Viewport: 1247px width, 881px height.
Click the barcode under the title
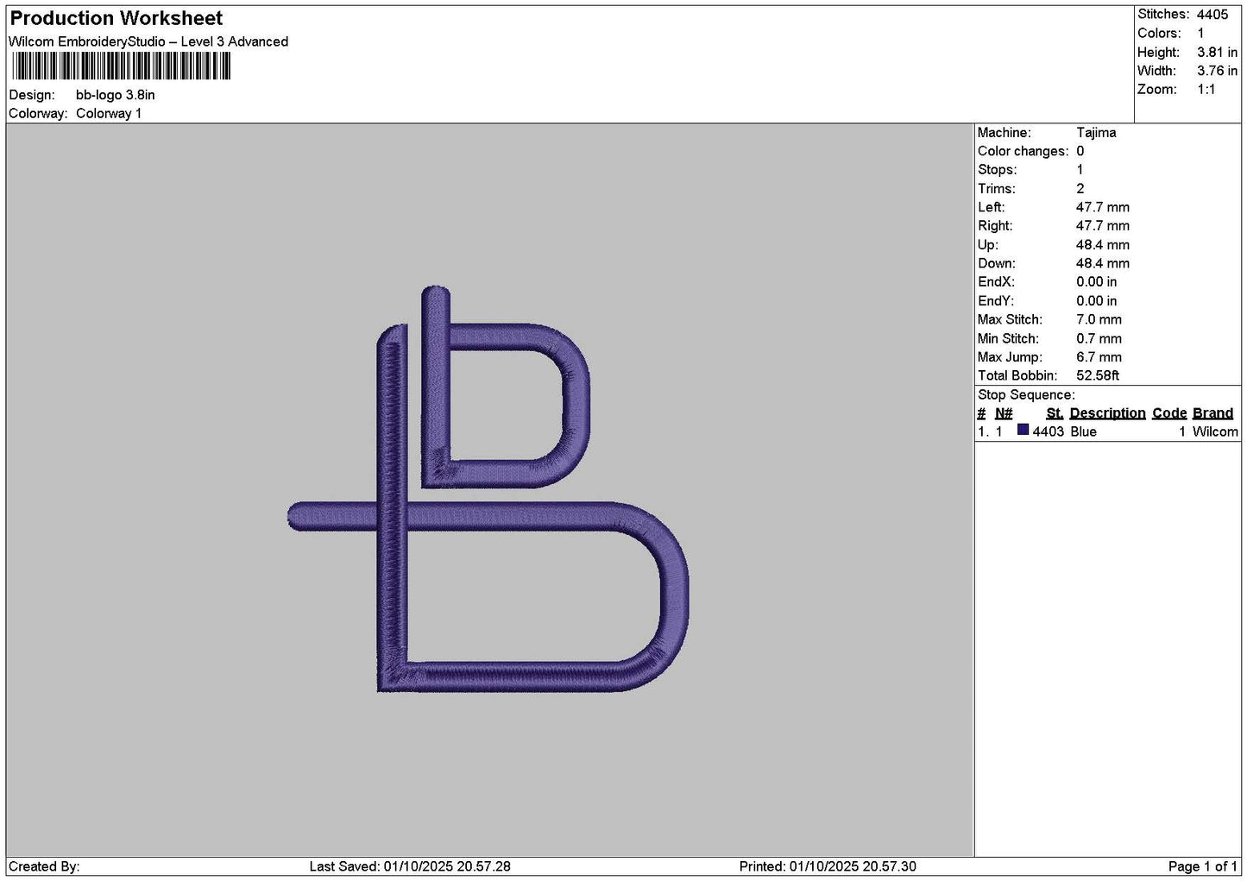[122, 66]
